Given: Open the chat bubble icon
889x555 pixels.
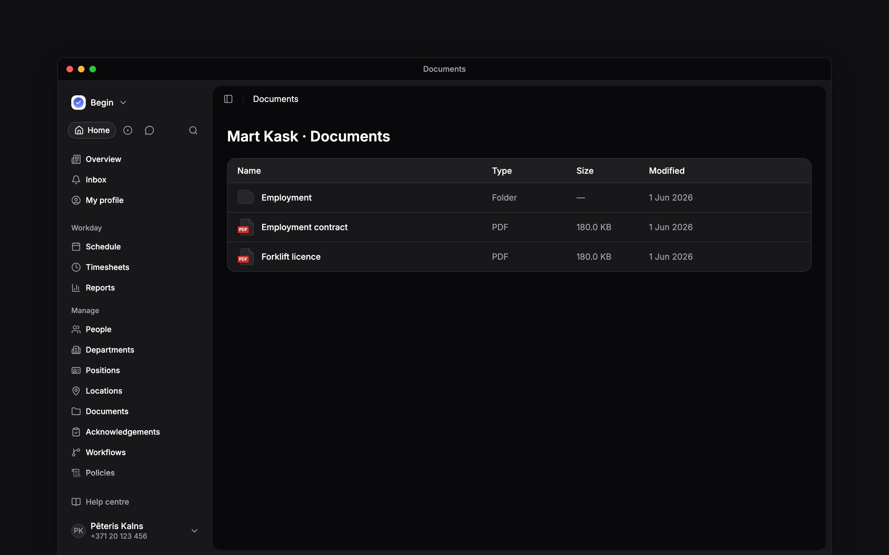Looking at the screenshot, I should (149, 130).
